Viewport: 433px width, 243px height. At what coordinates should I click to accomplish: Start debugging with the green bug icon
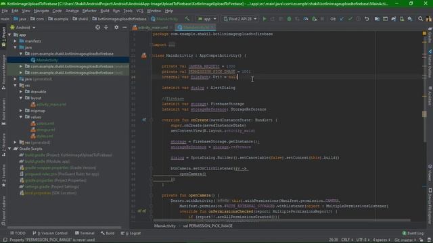click(x=289, y=19)
